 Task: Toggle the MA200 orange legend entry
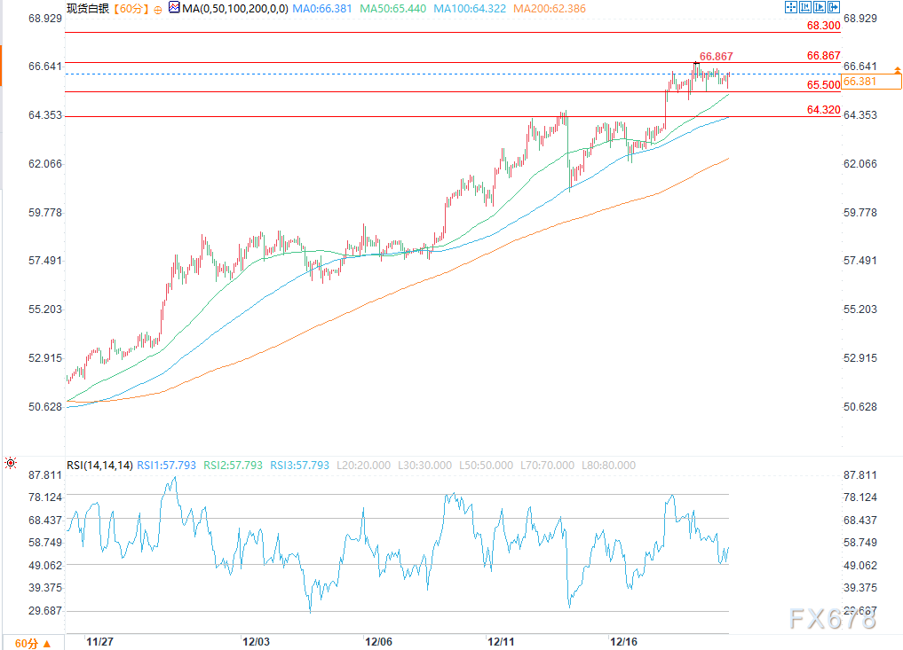(526, 8)
